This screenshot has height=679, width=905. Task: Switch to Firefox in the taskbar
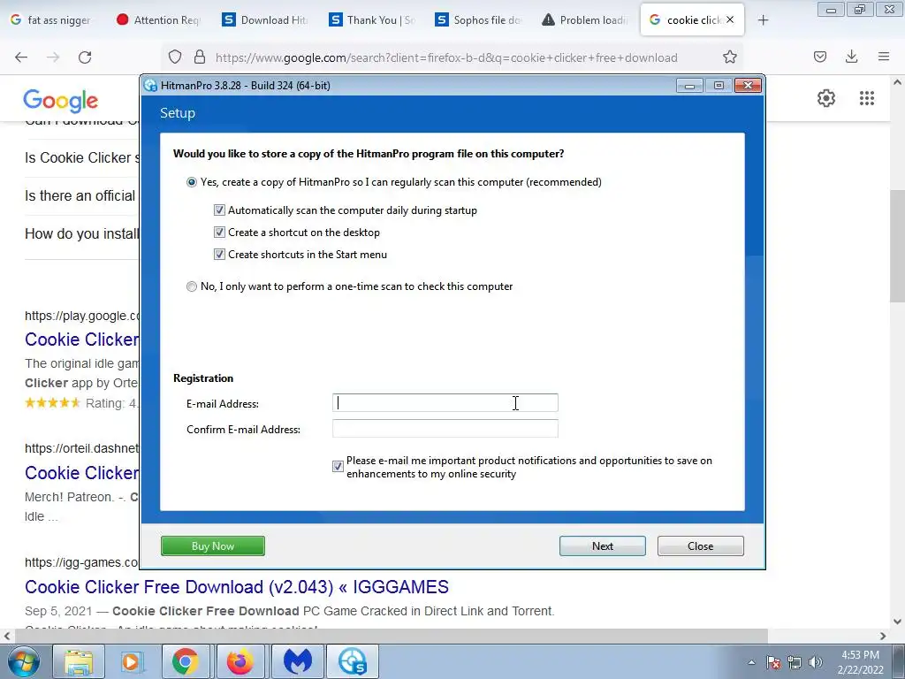tap(240, 661)
